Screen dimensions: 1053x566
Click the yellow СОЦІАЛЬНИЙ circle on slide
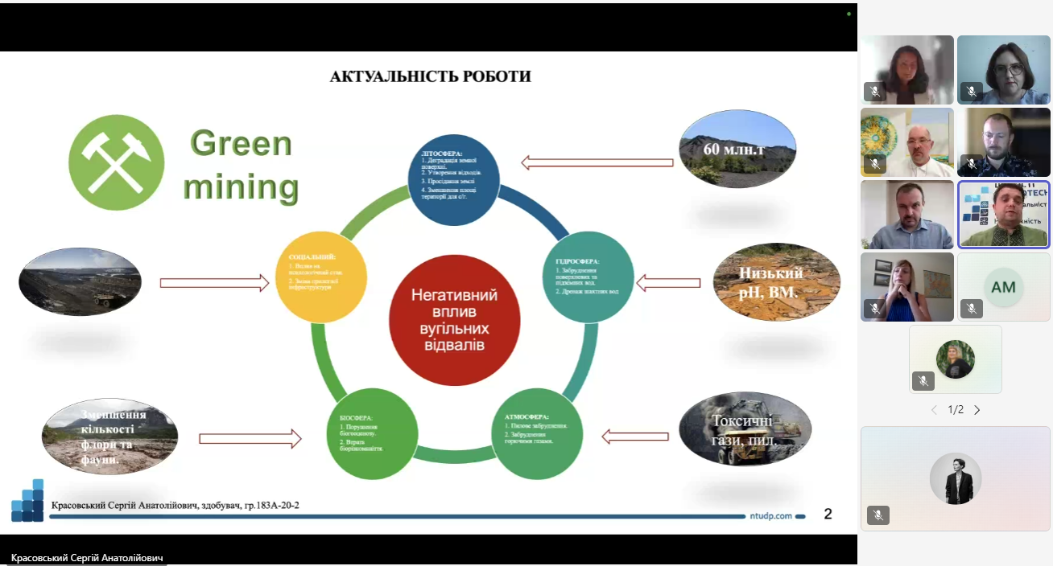[322, 271]
